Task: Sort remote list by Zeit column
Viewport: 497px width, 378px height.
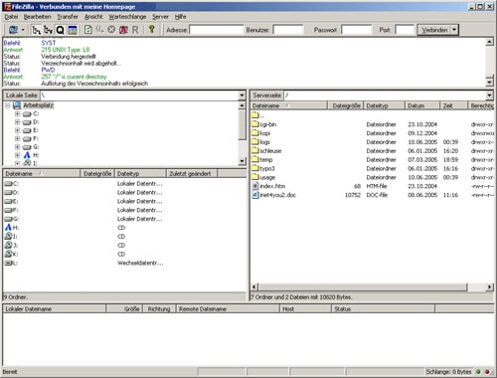Action: pyautogui.click(x=453, y=105)
